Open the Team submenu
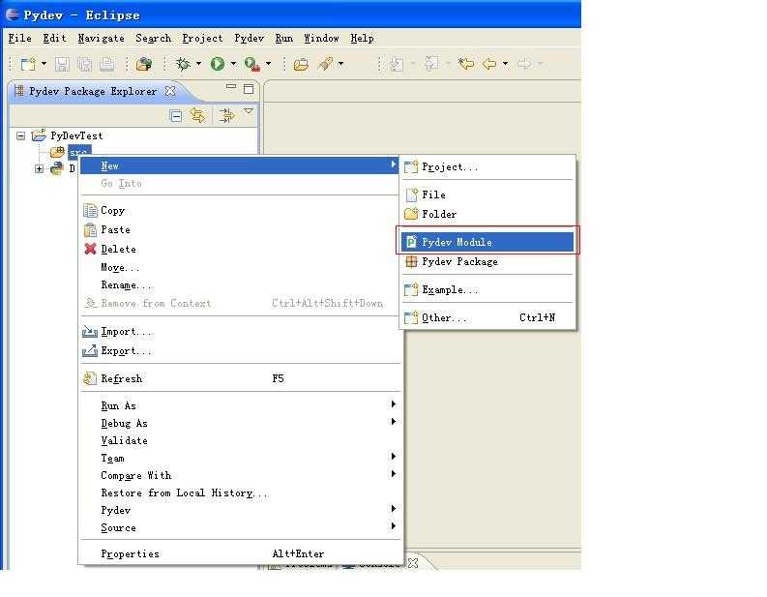Image resolution: width=767 pixels, height=597 pixels. tap(240, 458)
